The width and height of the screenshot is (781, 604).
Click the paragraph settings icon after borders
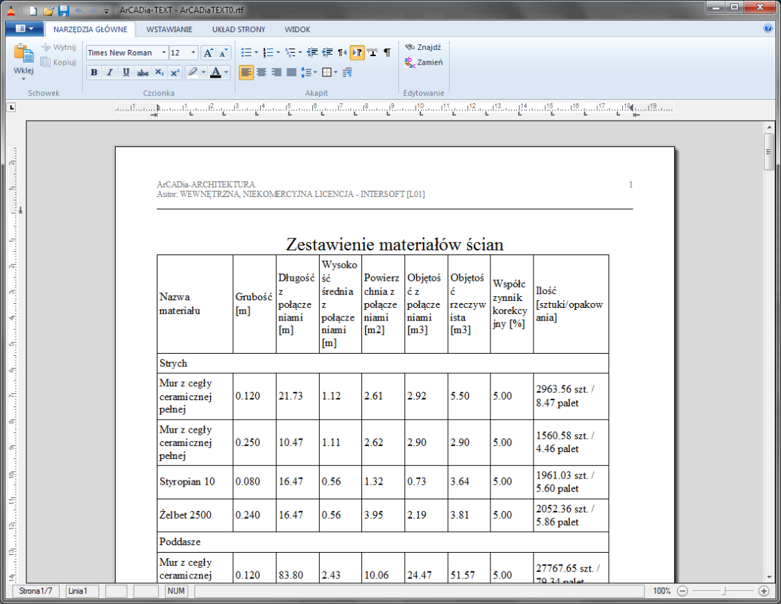(347, 73)
